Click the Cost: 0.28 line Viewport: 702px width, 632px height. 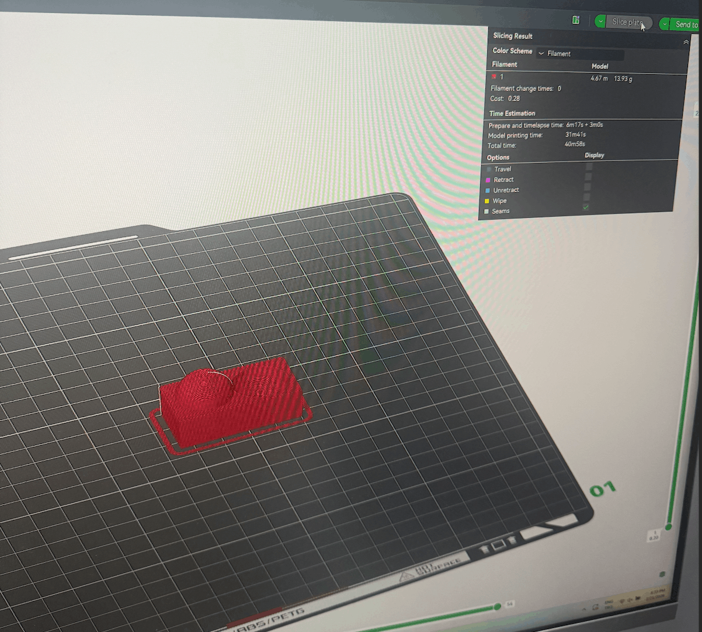[x=505, y=99]
